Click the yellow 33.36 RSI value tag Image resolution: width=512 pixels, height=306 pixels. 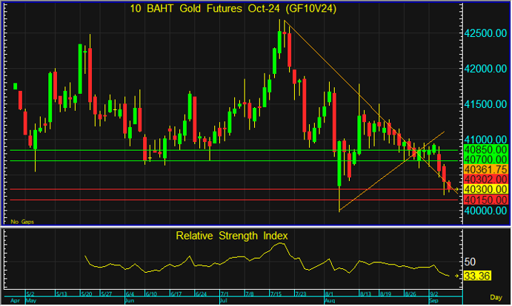pyautogui.click(x=477, y=276)
